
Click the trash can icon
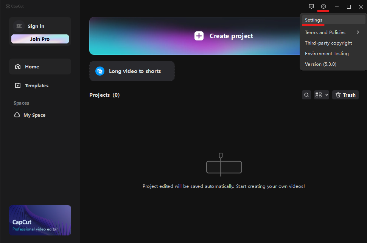tap(338, 95)
